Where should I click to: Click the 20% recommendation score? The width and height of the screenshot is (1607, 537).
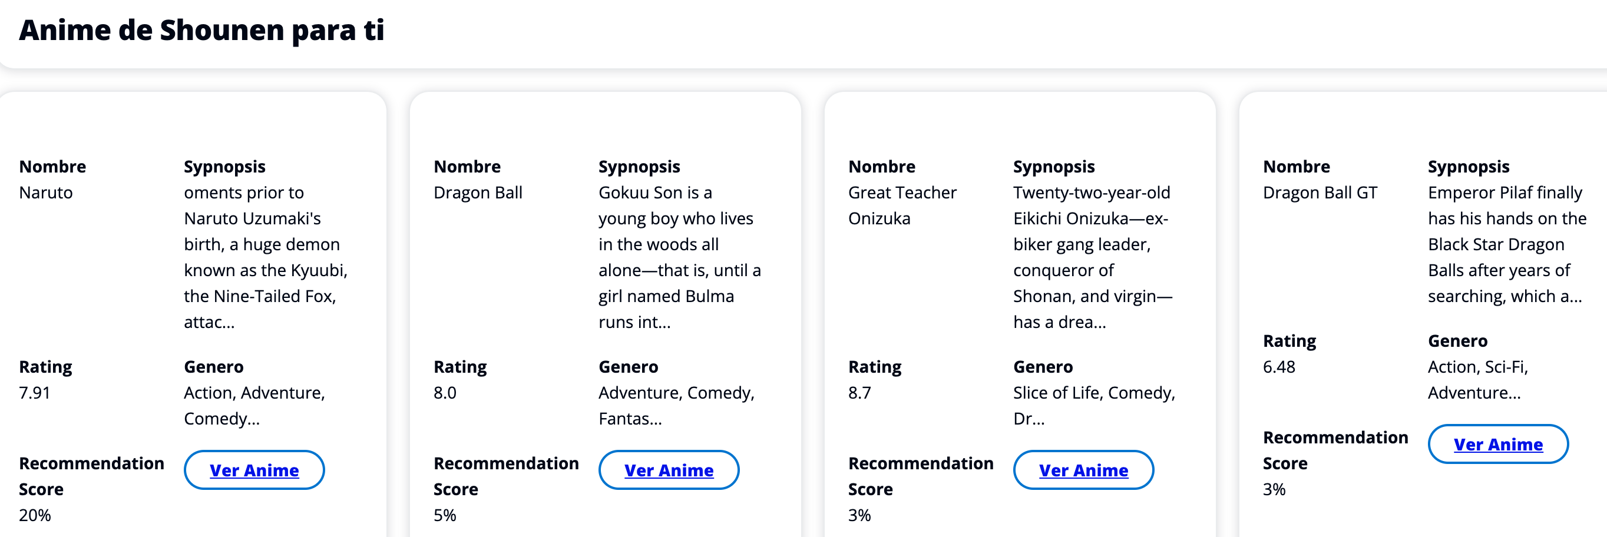click(35, 515)
